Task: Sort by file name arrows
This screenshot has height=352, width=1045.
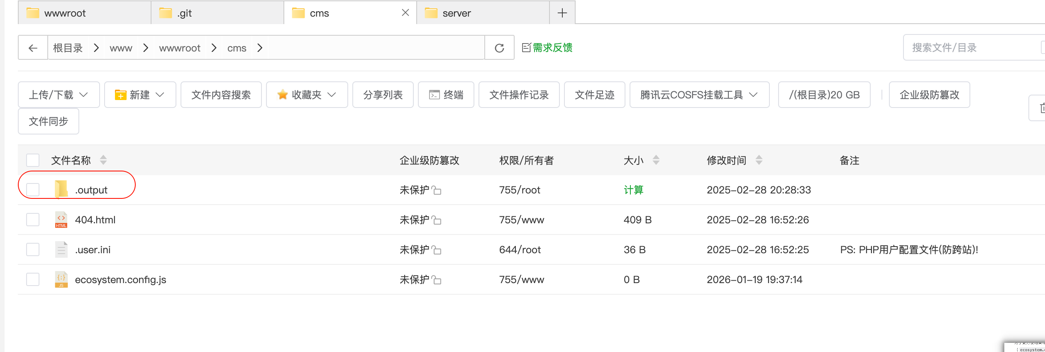Action: click(103, 160)
